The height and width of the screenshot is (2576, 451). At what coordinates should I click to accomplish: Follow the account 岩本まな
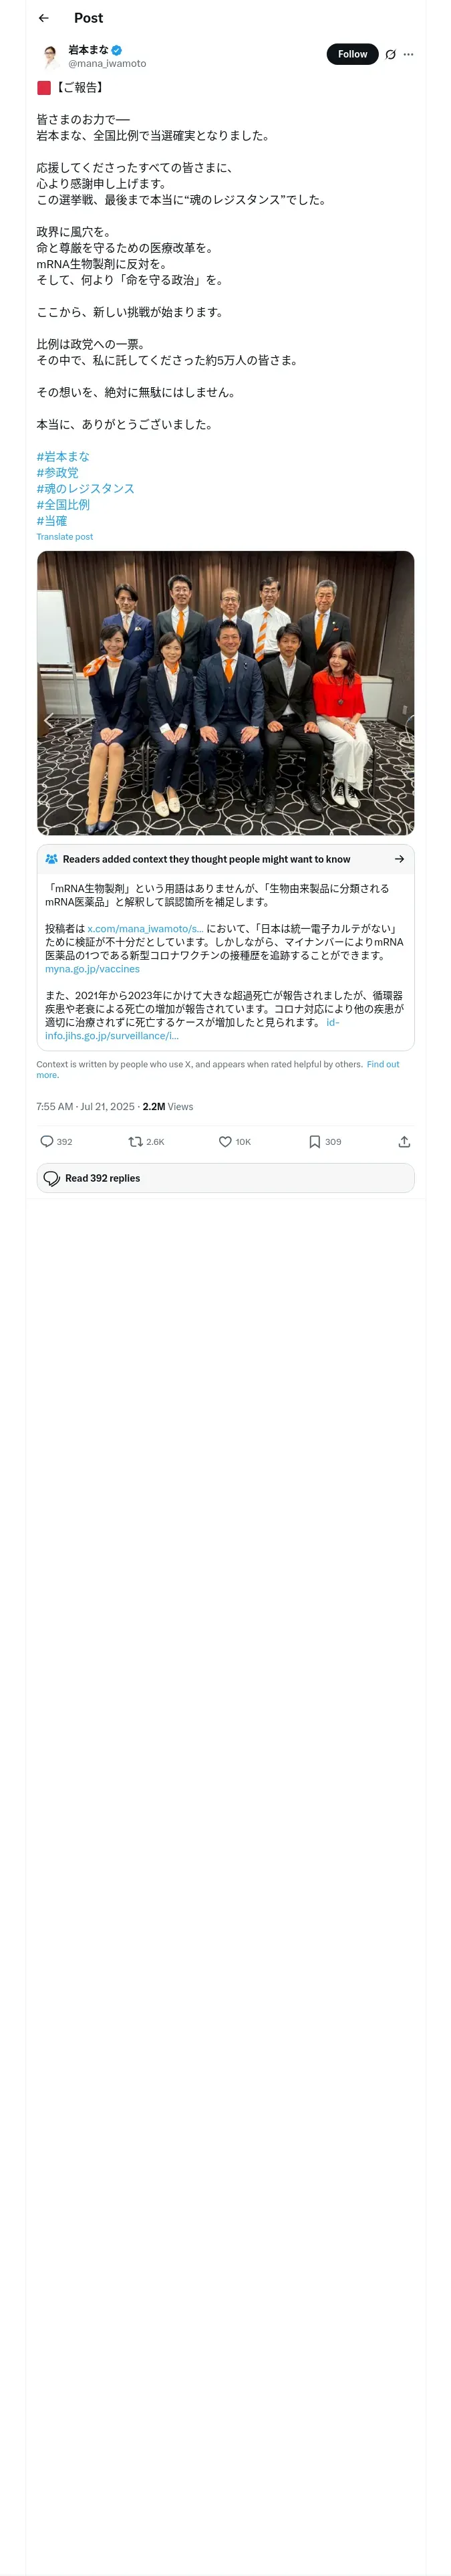pos(352,54)
